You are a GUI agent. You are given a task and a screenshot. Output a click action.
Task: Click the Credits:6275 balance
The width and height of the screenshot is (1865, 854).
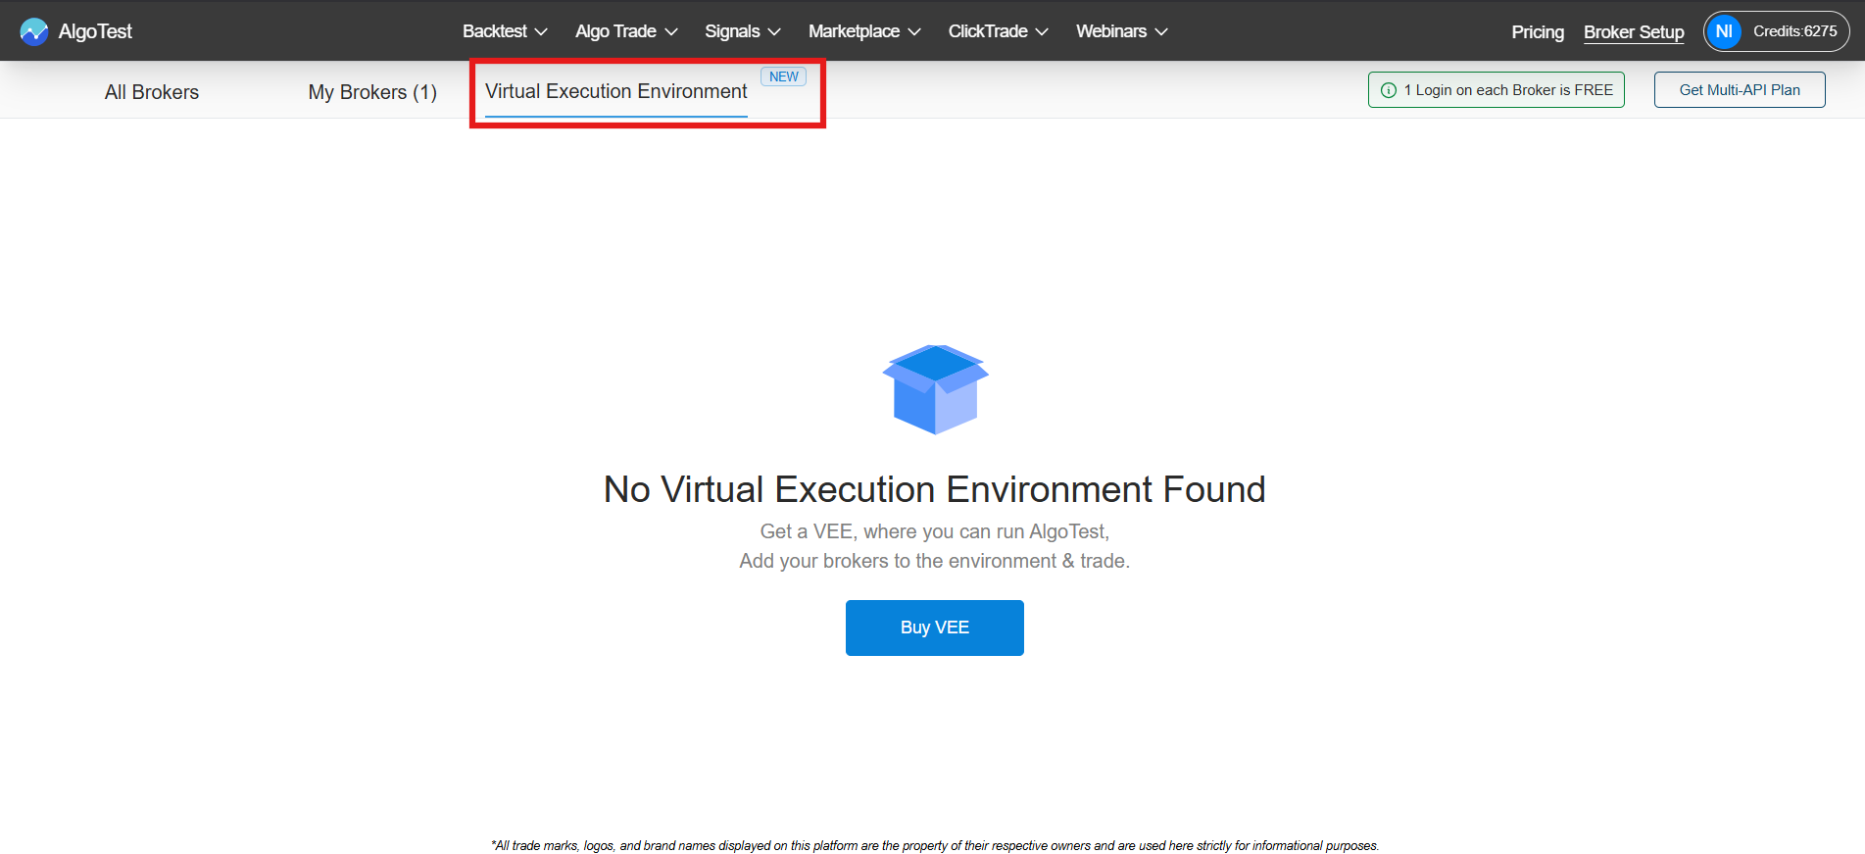[1794, 31]
